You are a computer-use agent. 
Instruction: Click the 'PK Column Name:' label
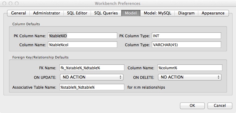30,36
